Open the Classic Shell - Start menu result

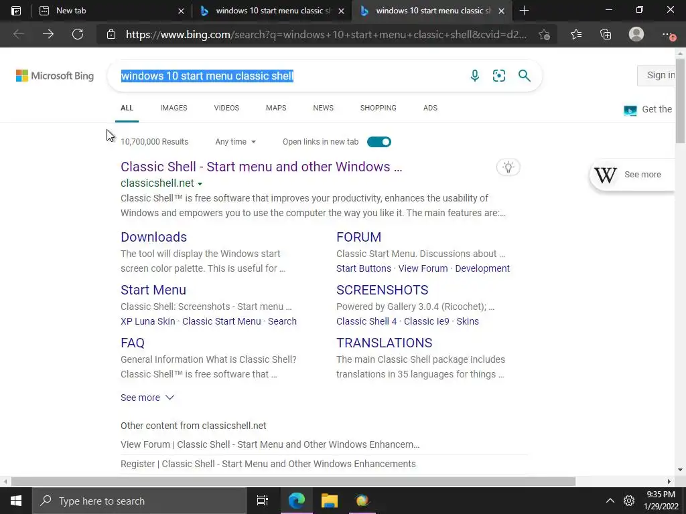pos(261,167)
